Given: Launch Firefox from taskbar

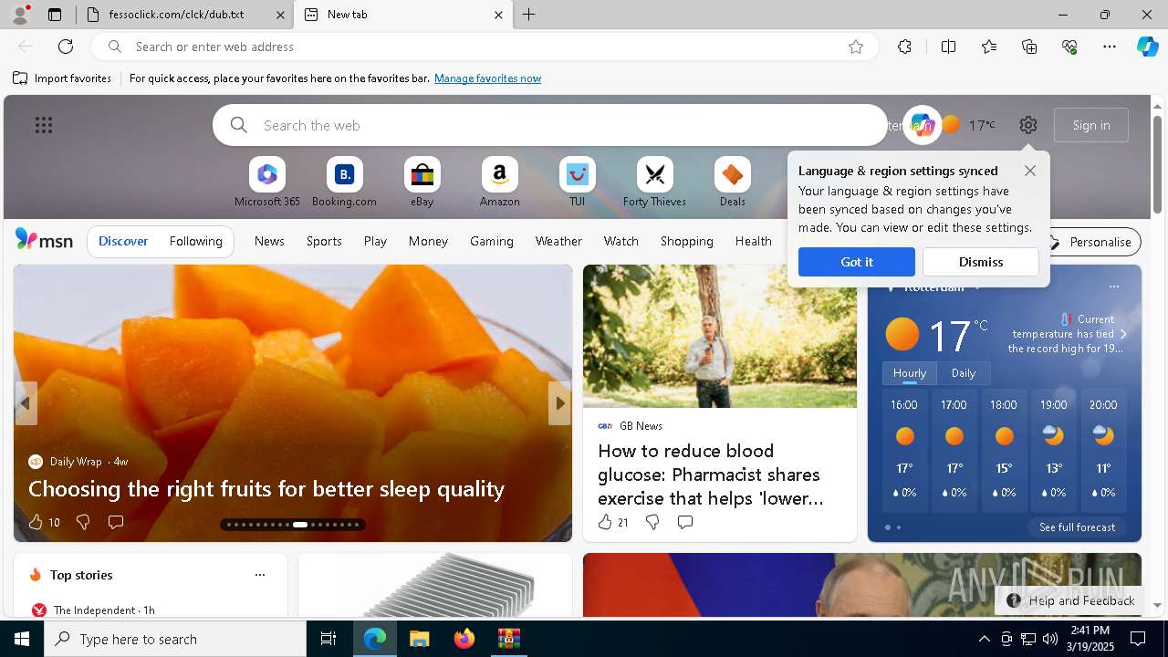Looking at the screenshot, I should (464, 639).
